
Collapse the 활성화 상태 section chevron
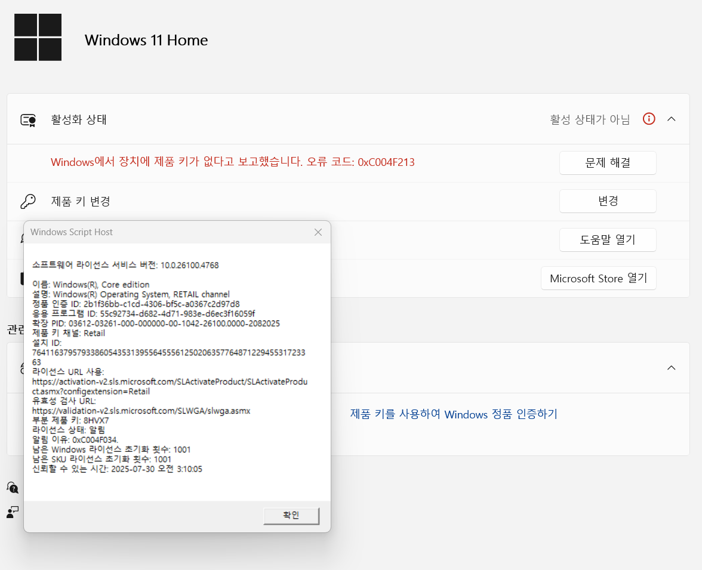pos(671,119)
